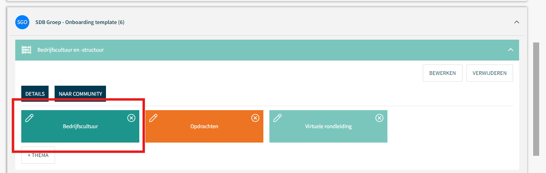Delete Virtuele rondleiding theme with X icon
The width and height of the screenshot is (546, 173).
[379, 118]
